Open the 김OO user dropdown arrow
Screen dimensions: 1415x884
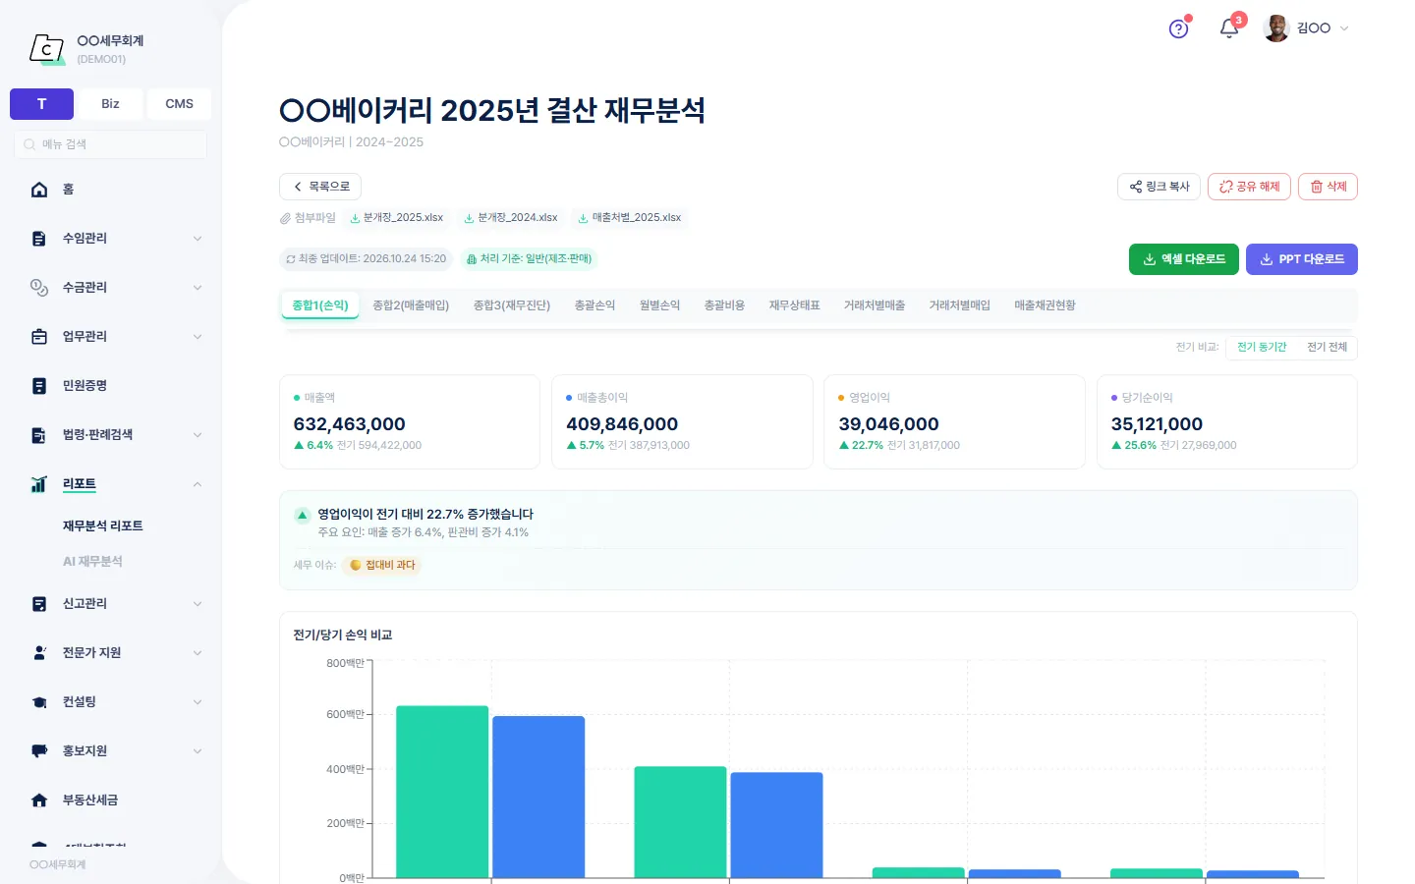(x=1344, y=28)
